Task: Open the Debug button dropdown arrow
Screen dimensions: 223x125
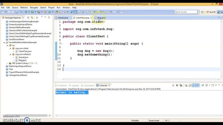Action: [29, 12]
